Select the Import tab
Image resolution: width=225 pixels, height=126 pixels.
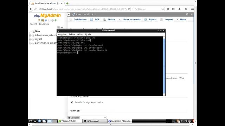pos(167,20)
